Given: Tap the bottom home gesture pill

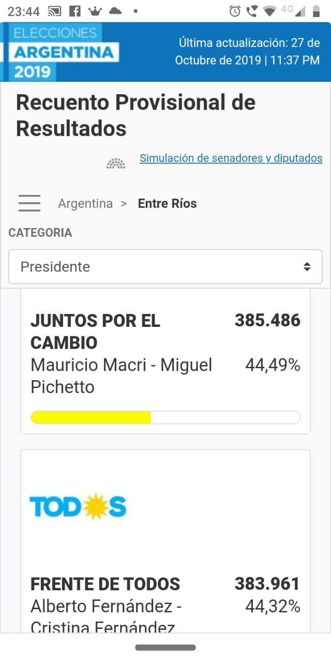Looking at the screenshot, I should [165, 648].
